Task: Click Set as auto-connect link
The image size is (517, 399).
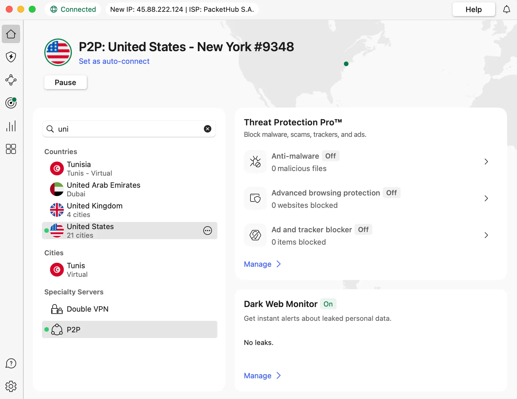Action: point(114,61)
